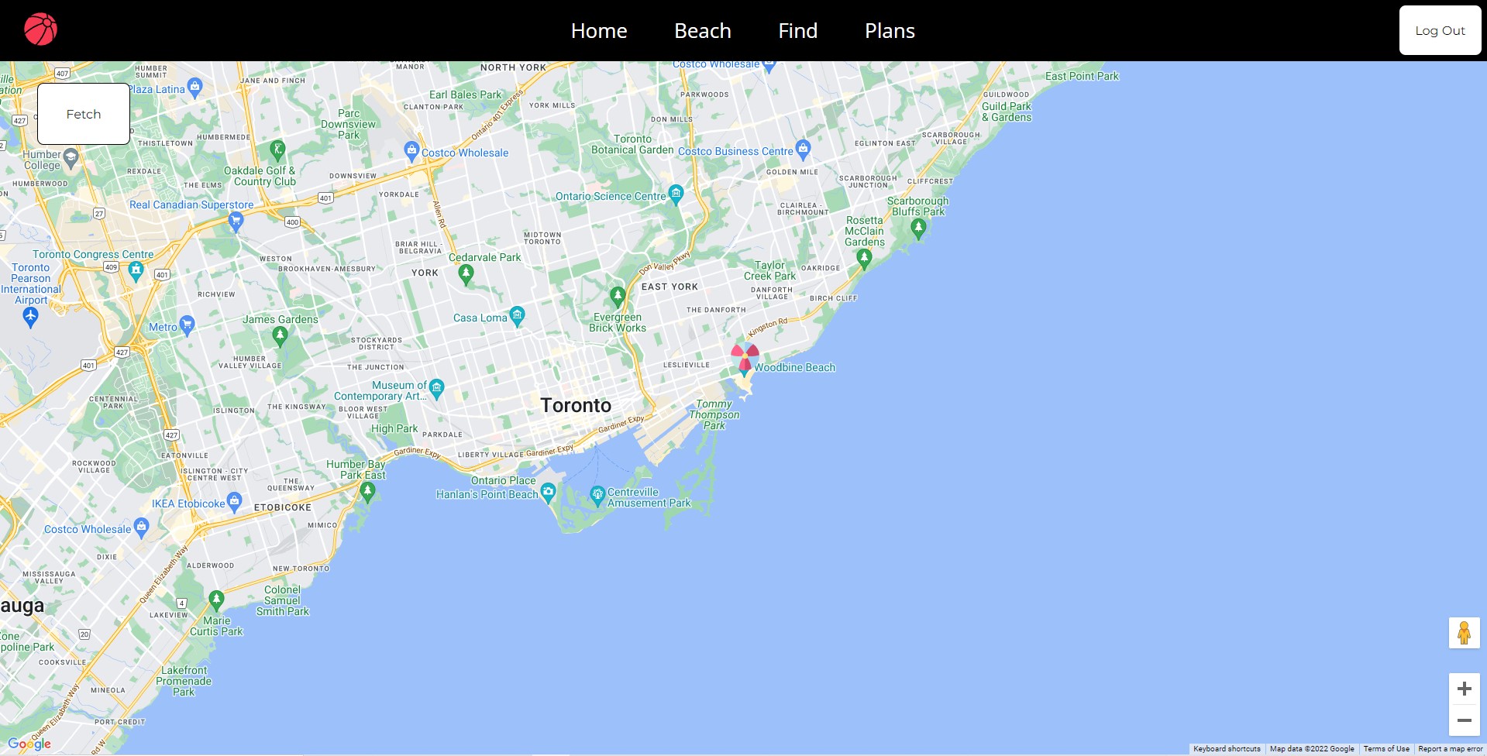Click the EAST YORK district label
1487x756 pixels.
pyautogui.click(x=669, y=287)
